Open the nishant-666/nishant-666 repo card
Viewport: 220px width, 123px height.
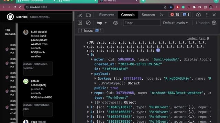tap(38, 109)
